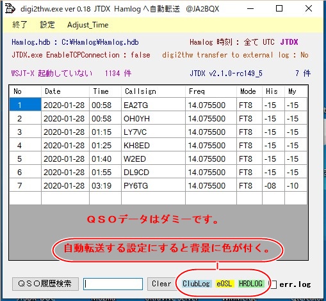Select row number 1 cell

25,105
